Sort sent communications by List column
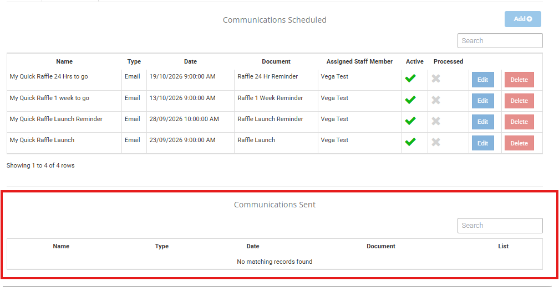The image size is (559, 287). [503, 246]
